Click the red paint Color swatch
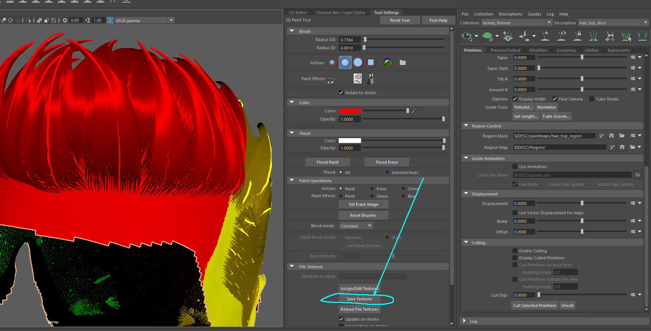The height and width of the screenshot is (331, 651). [x=350, y=111]
